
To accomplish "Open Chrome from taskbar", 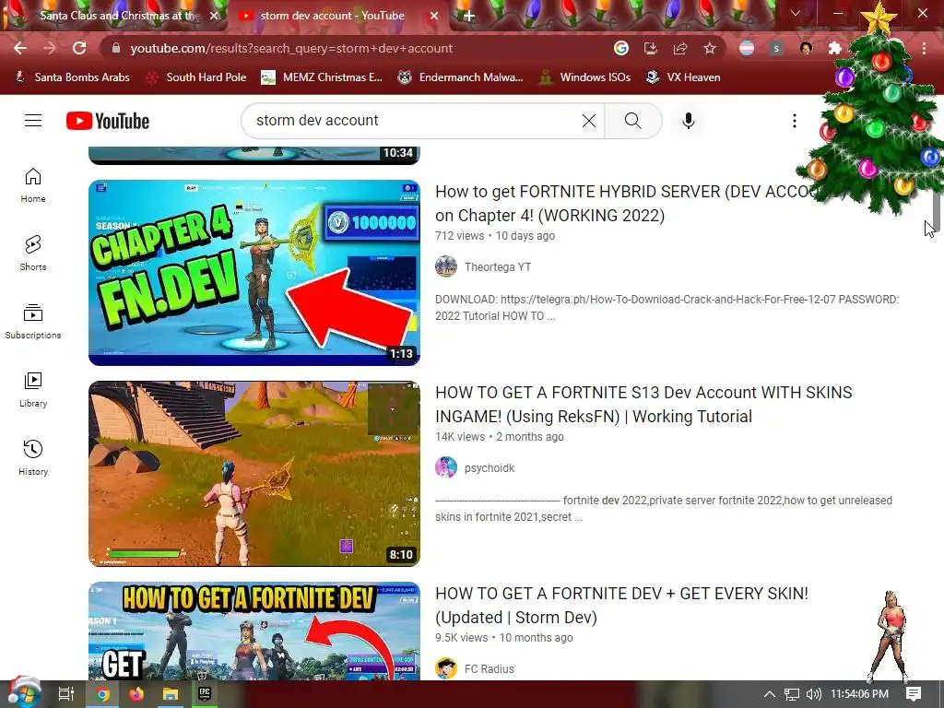I will (x=103, y=694).
